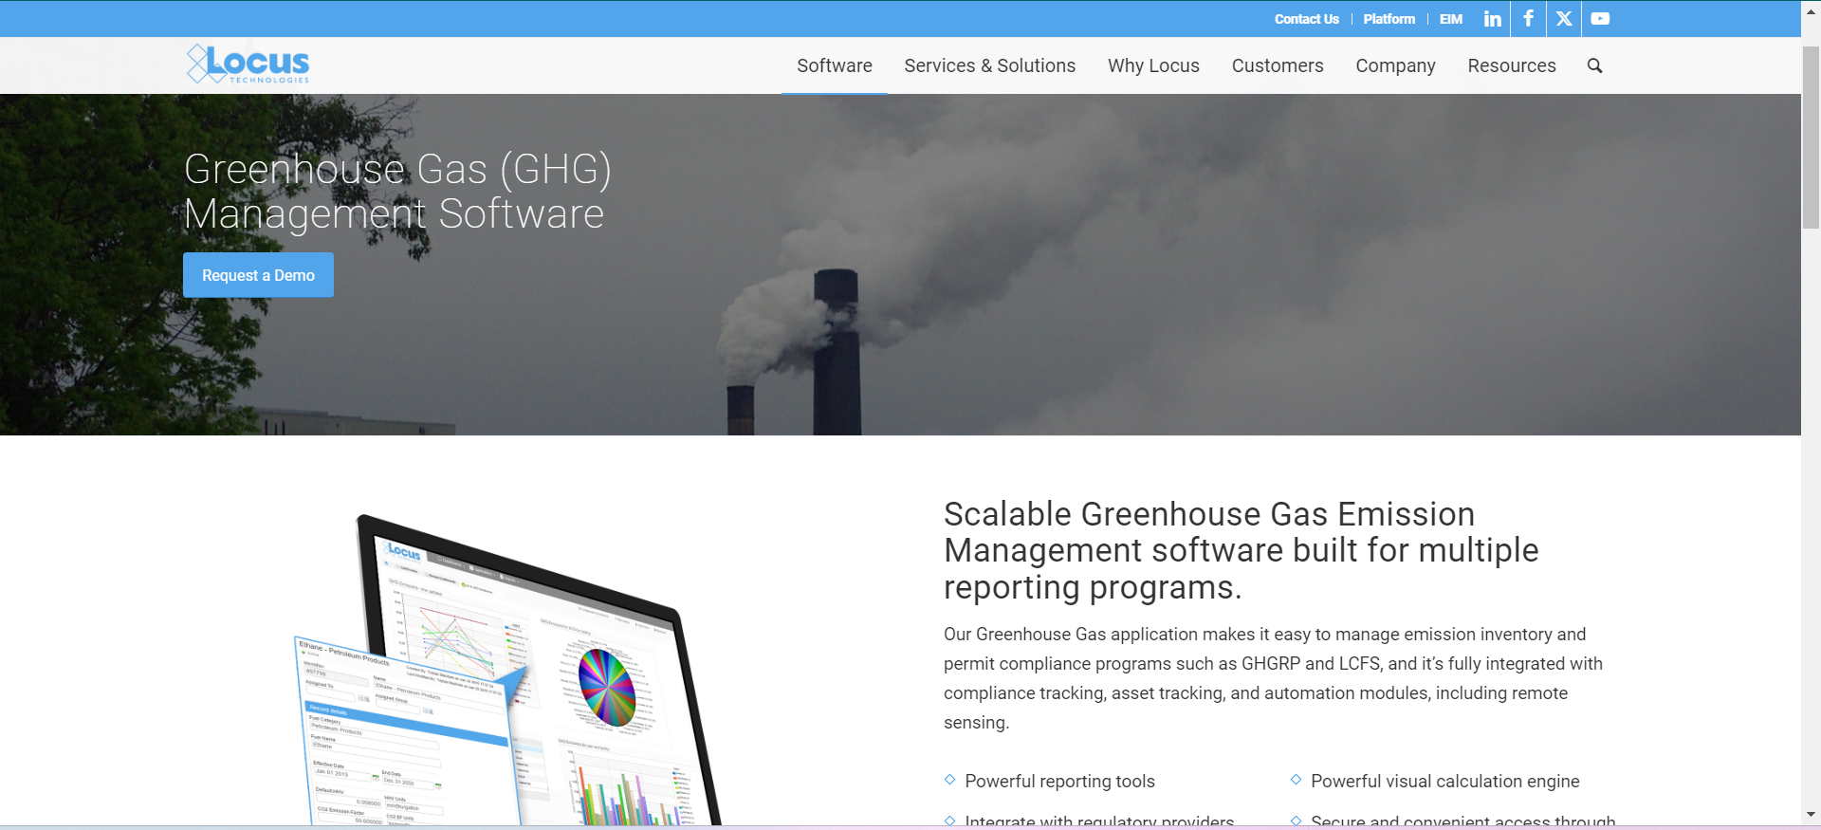Click the 'Powerful reporting tools' bullet text
Viewport: 1821px width, 830px height.
[x=1059, y=781]
